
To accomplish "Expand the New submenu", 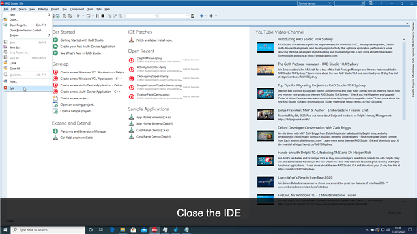I will click(x=28, y=15).
